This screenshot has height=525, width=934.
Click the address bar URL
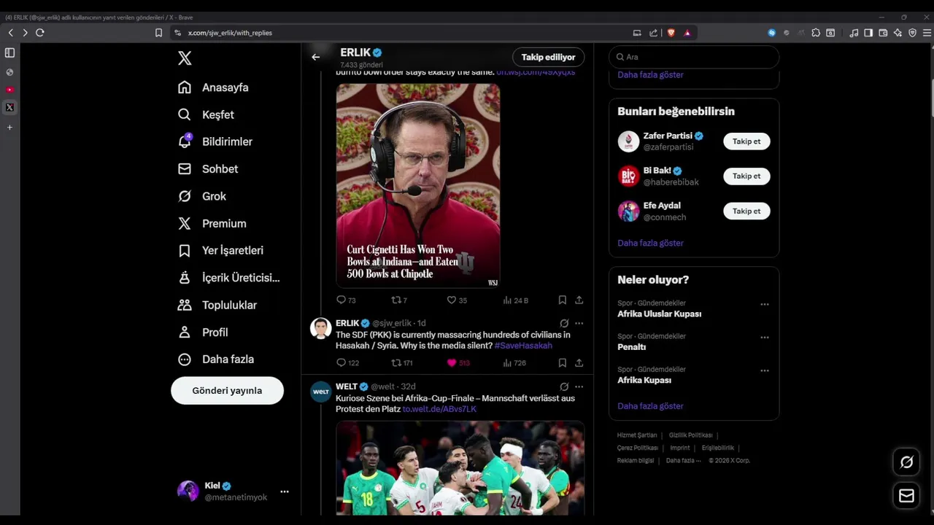click(x=230, y=33)
